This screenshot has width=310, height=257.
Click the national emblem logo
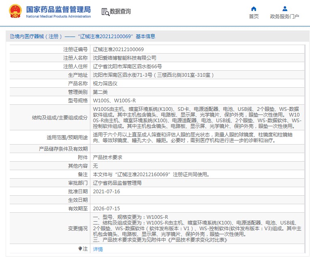click(15, 11)
